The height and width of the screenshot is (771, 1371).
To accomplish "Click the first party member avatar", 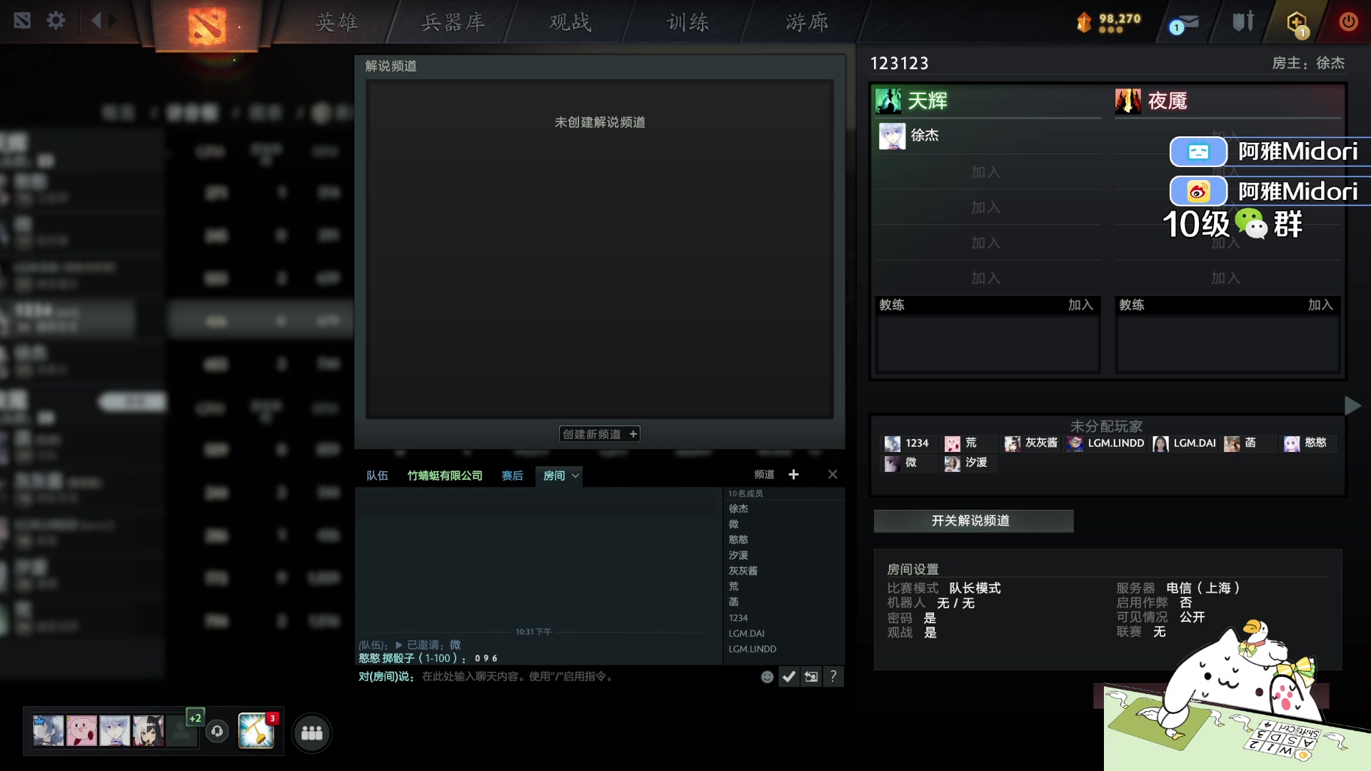I will click(x=48, y=731).
